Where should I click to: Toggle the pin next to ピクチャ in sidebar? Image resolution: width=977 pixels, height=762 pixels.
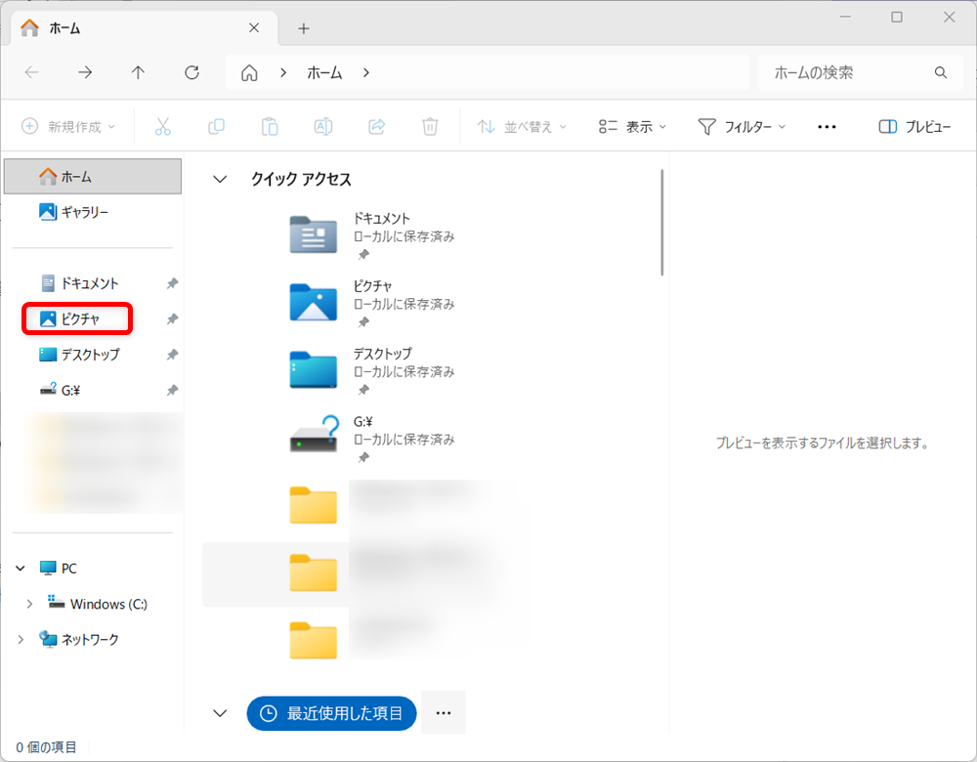[x=172, y=318]
